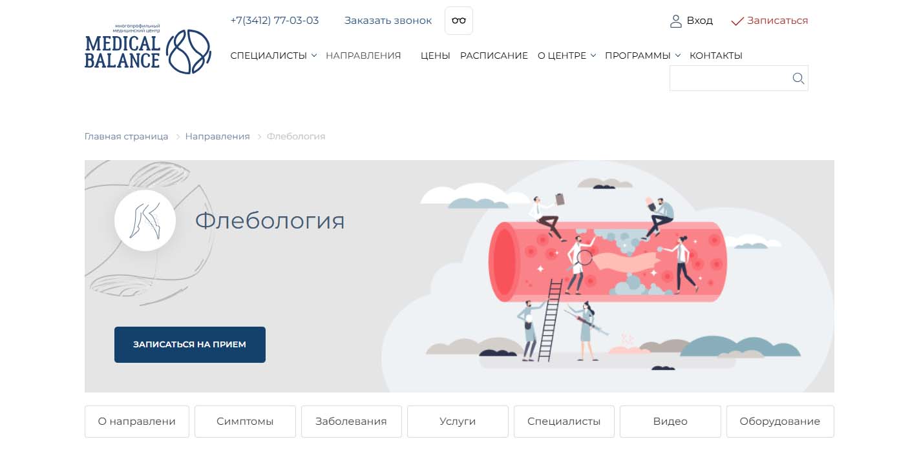This screenshot has width=919, height=459.
Task: Click the Medical Balance logo
Action: point(148,52)
